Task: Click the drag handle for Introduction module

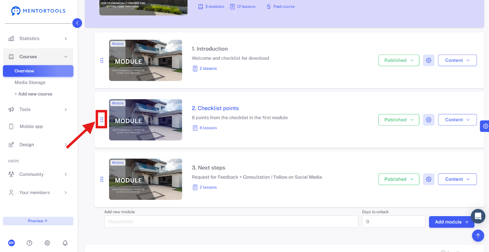Action: coord(102,60)
